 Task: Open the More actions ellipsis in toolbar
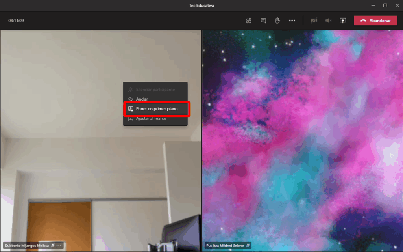click(292, 21)
